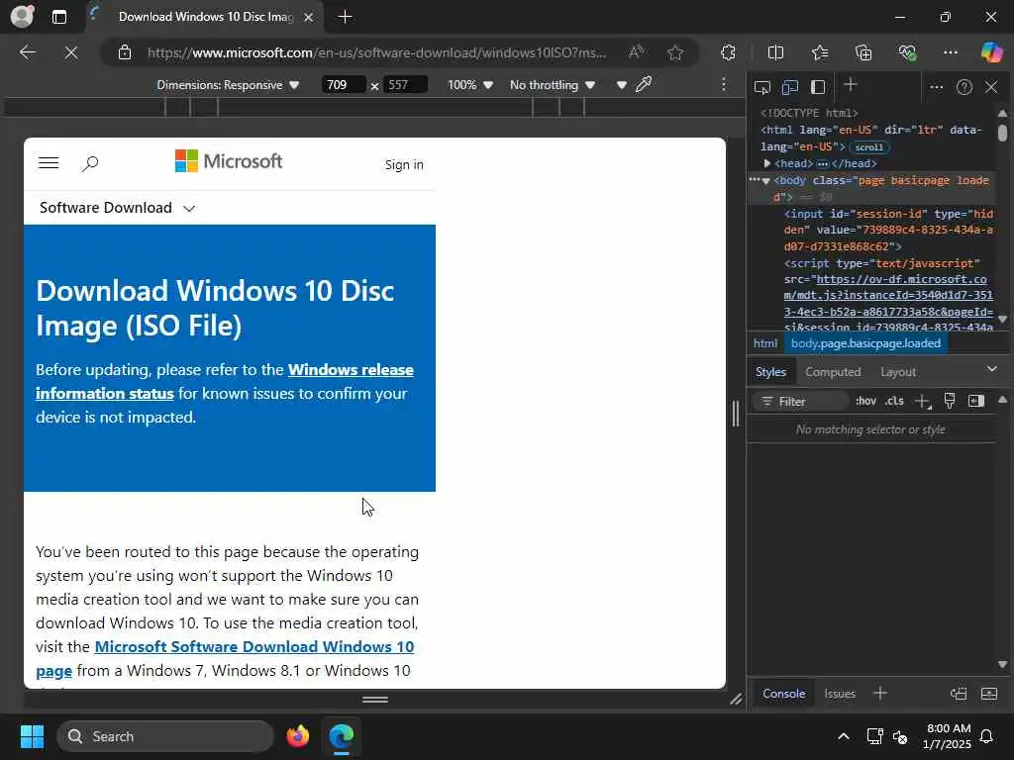Image resolution: width=1014 pixels, height=760 pixels.
Task: Open the Extensions puzzle icon
Action: (x=728, y=52)
